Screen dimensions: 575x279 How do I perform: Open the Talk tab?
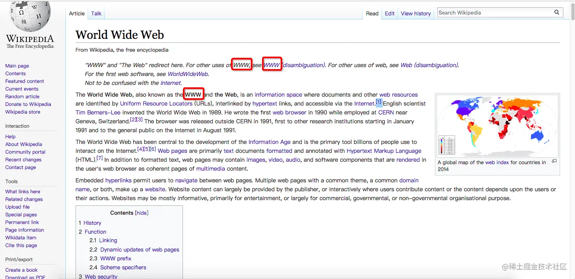[x=96, y=13]
